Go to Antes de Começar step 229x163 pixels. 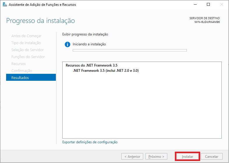(x=26, y=36)
